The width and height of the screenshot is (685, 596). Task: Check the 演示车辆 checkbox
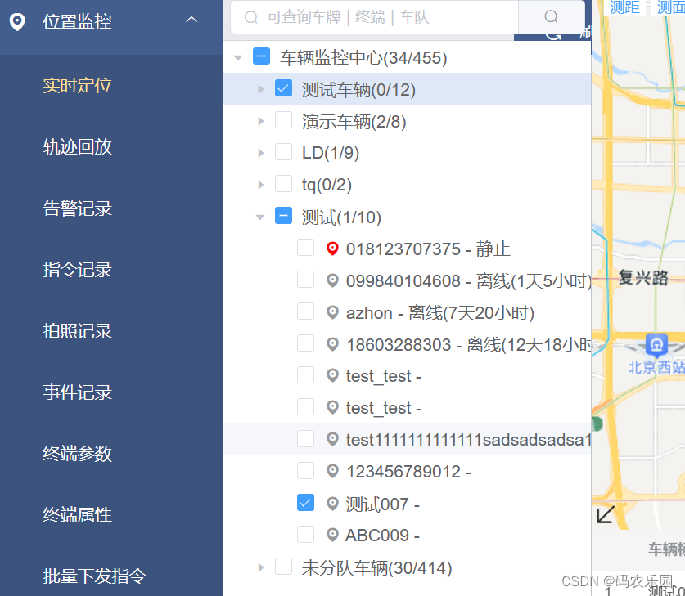click(x=283, y=120)
